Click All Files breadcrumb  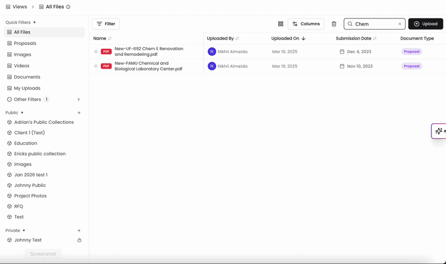pyautogui.click(x=55, y=7)
